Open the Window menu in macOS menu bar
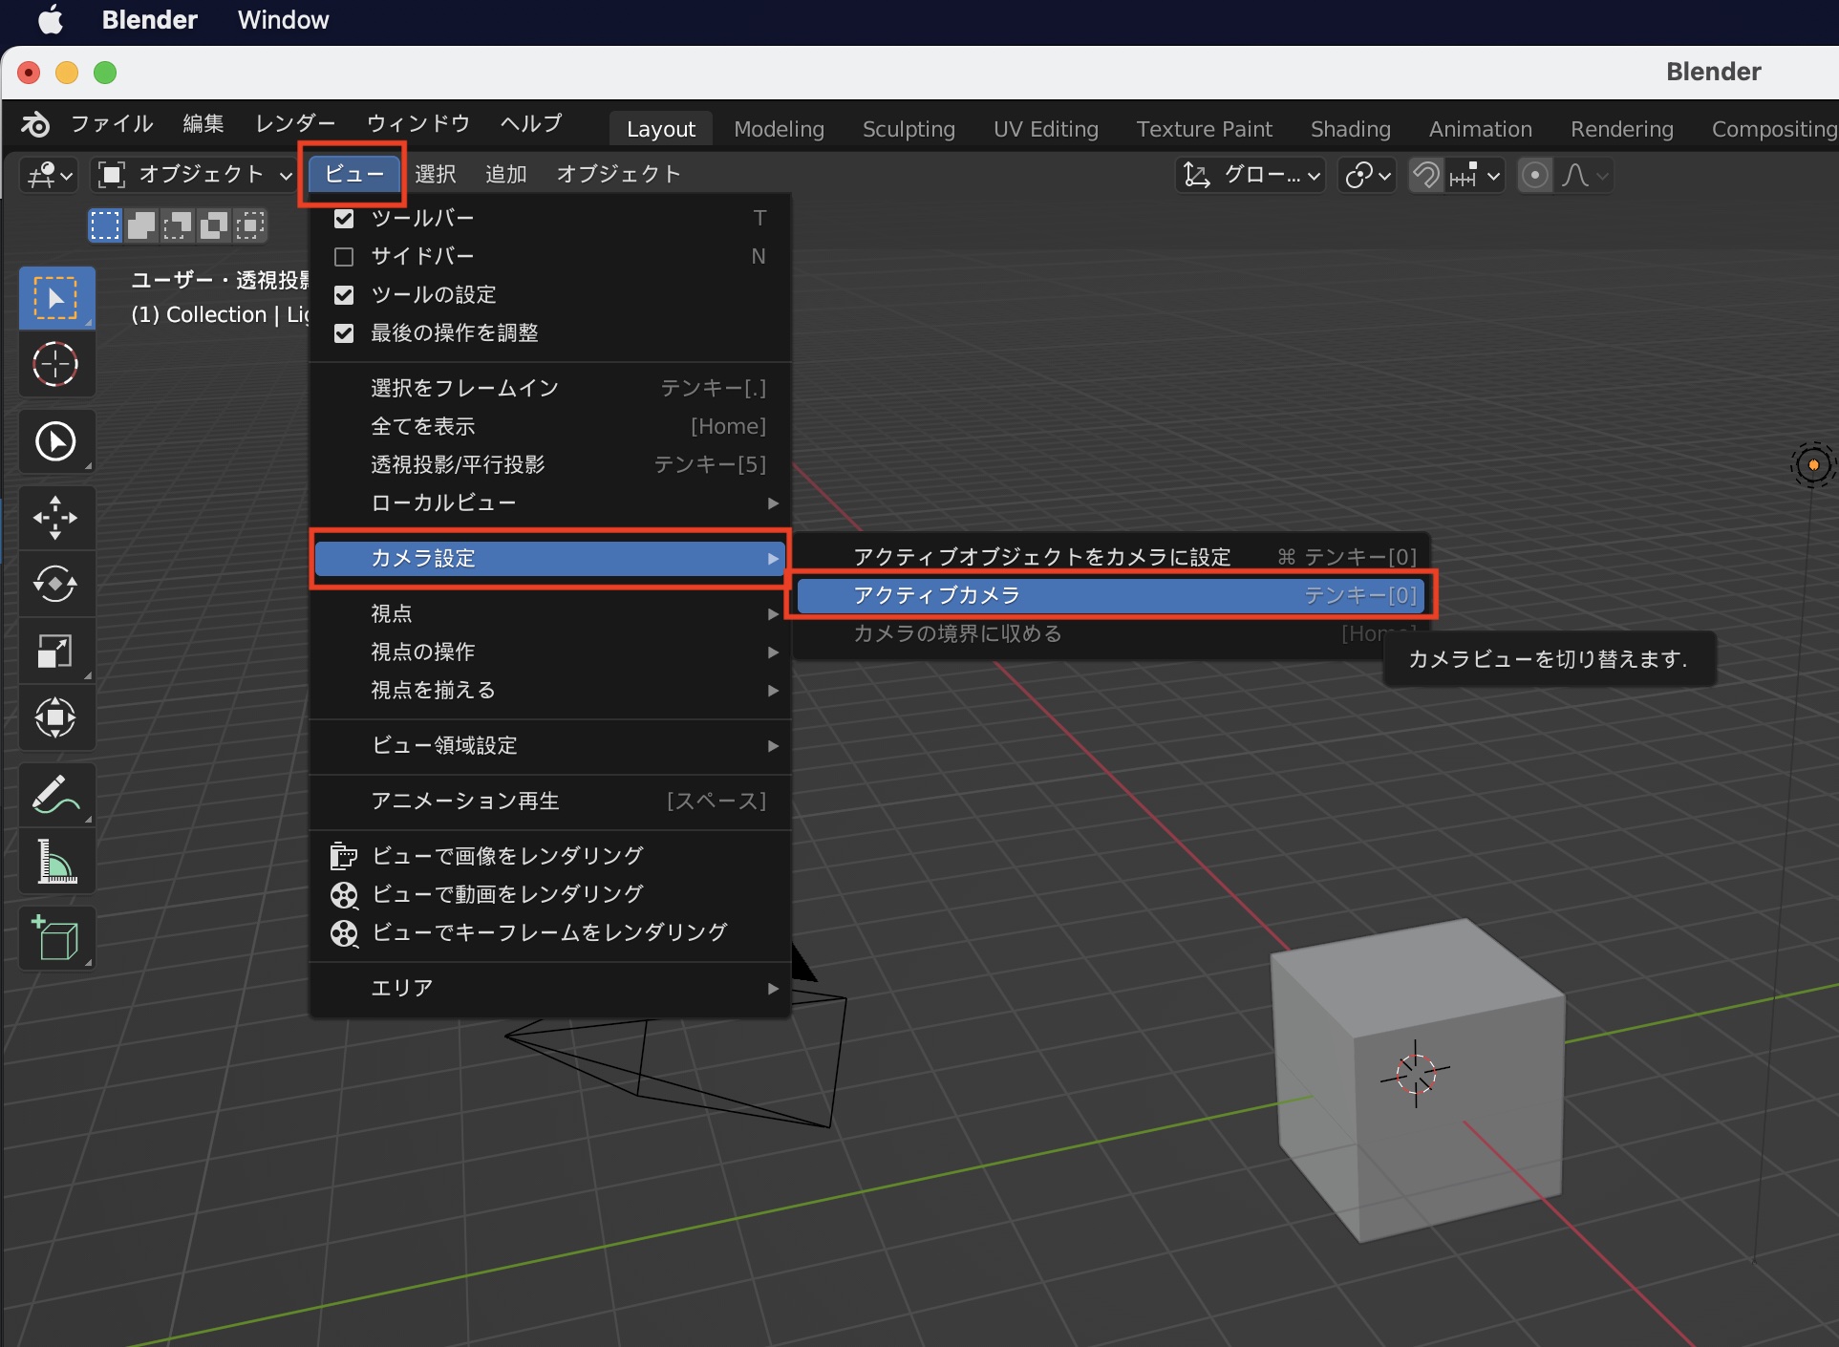The height and width of the screenshot is (1347, 1839). tap(283, 20)
